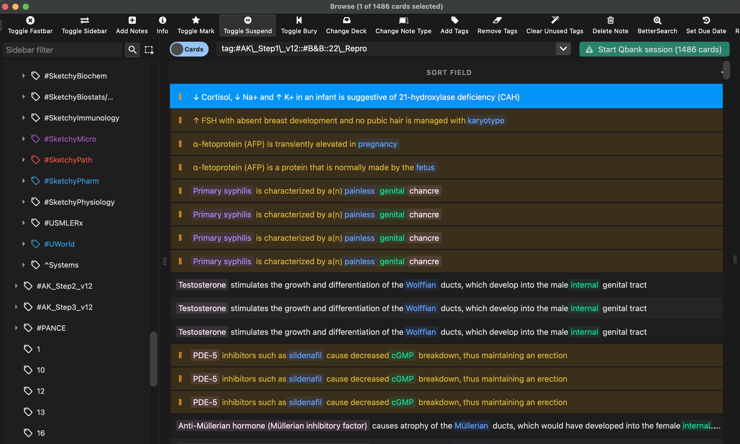Image resolution: width=740 pixels, height=444 pixels.
Task: Click the Delete Note trash icon
Action: (610, 20)
